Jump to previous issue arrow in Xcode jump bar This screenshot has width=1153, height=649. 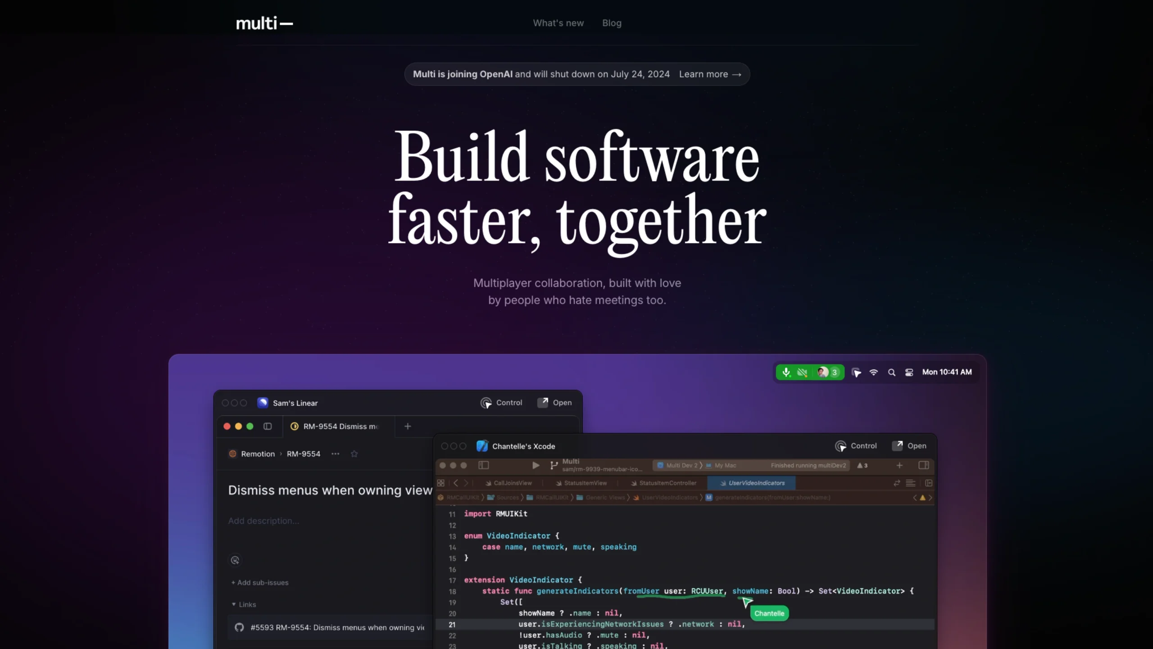tap(915, 498)
